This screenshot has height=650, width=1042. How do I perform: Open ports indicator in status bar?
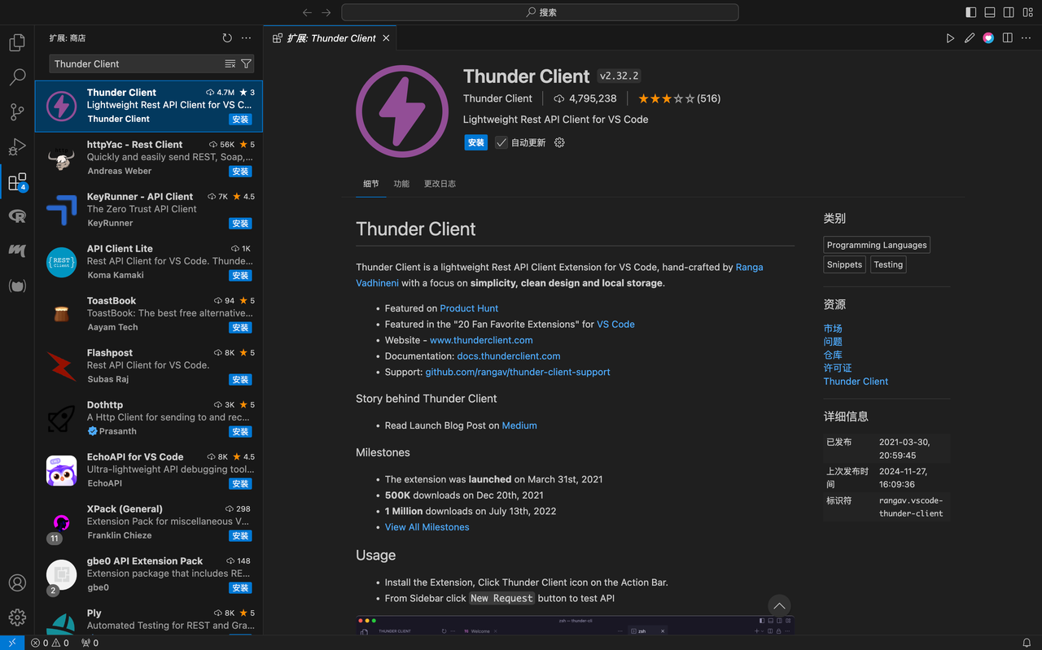(x=90, y=643)
